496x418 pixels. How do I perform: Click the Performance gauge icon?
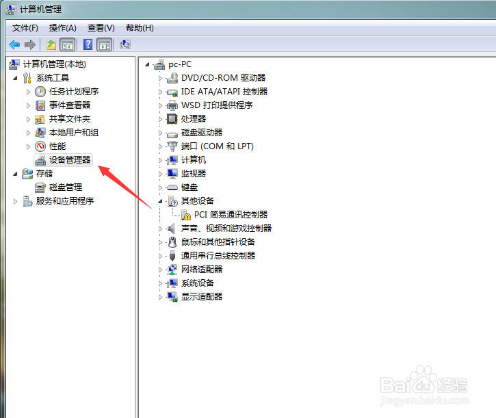click(40, 146)
